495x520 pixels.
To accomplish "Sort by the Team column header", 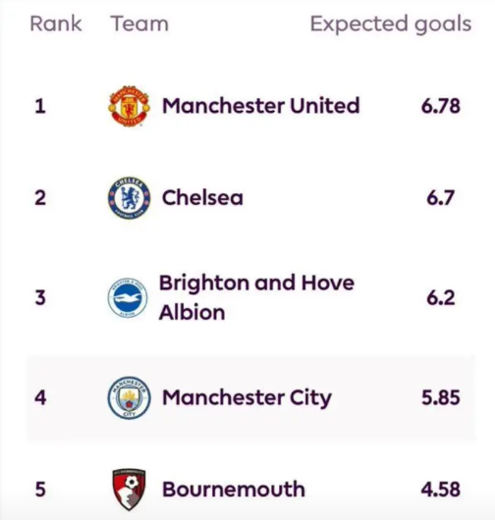I will [139, 24].
